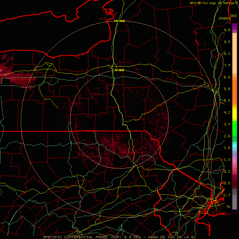Click the -0.5 scale value
The image size is (239, 239).
tap(227, 183)
